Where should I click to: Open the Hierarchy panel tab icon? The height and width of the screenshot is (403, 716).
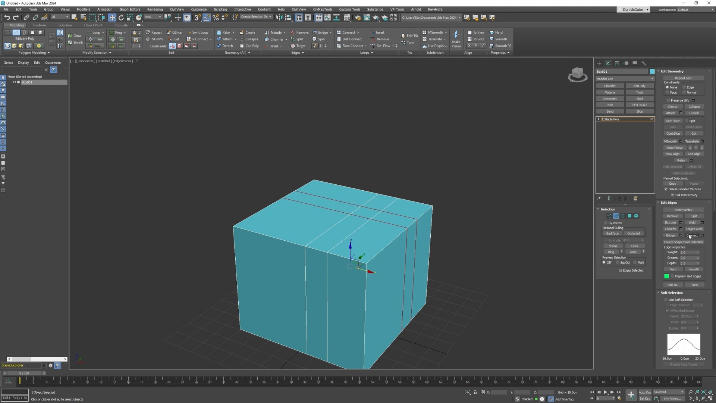click(617, 63)
